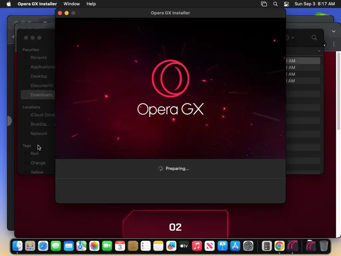Select Recents in Finder sidebar

coord(39,57)
